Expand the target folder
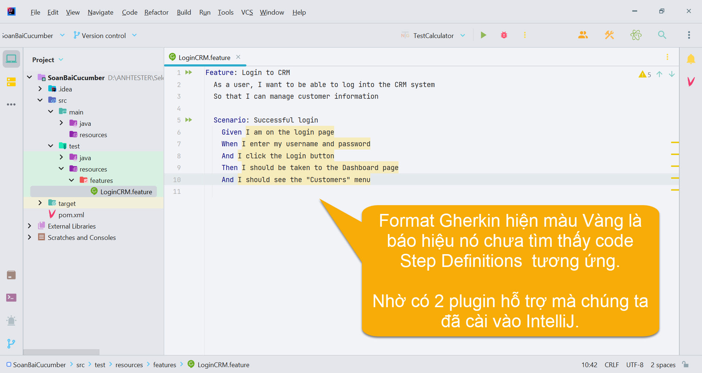This screenshot has height=373, width=702. (40, 203)
